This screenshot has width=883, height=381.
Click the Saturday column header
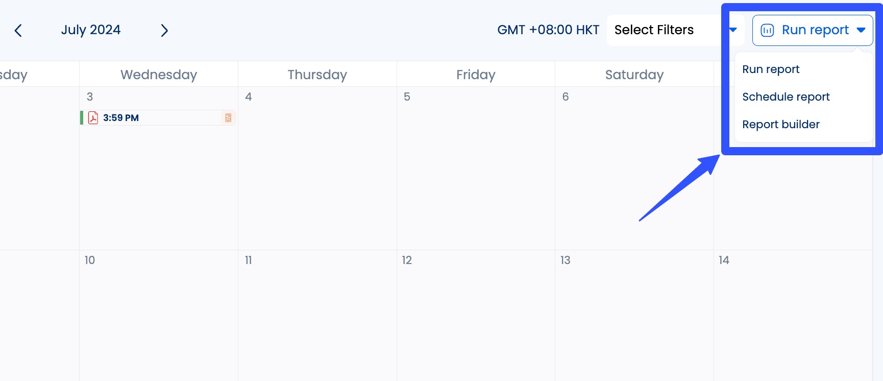(634, 74)
